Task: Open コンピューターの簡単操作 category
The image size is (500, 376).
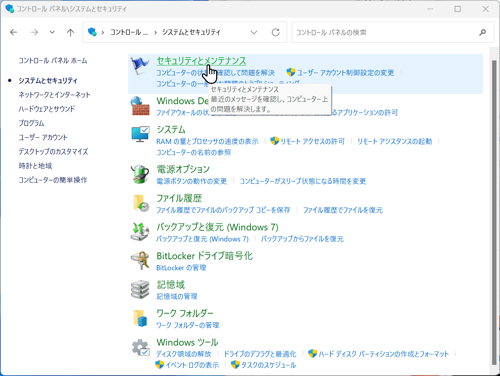Action: (x=53, y=180)
